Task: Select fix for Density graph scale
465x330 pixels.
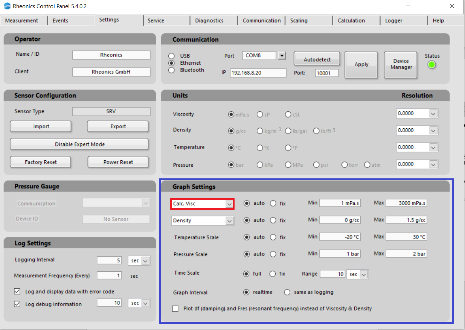Action: (x=273, y=220)
